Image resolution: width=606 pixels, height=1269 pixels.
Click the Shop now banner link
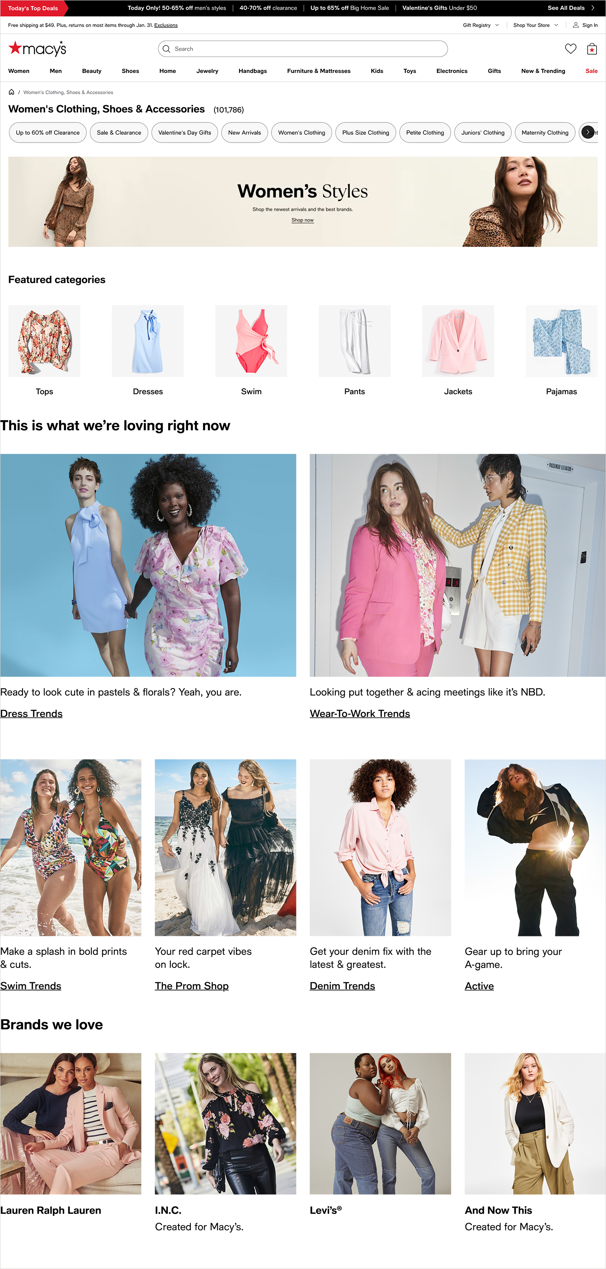click(x=302, y=220)
